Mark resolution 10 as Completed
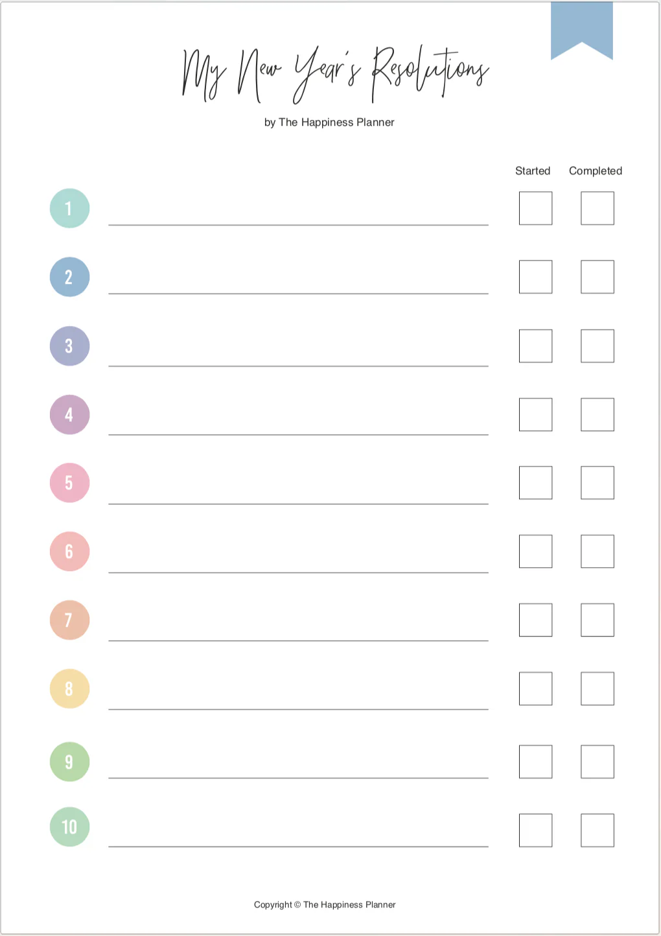This screenshot has width=661, height=936. [597, 830]
